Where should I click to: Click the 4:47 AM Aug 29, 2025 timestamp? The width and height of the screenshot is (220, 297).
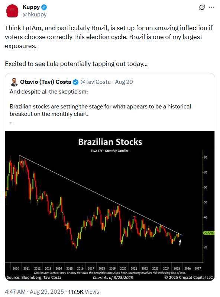34,291
